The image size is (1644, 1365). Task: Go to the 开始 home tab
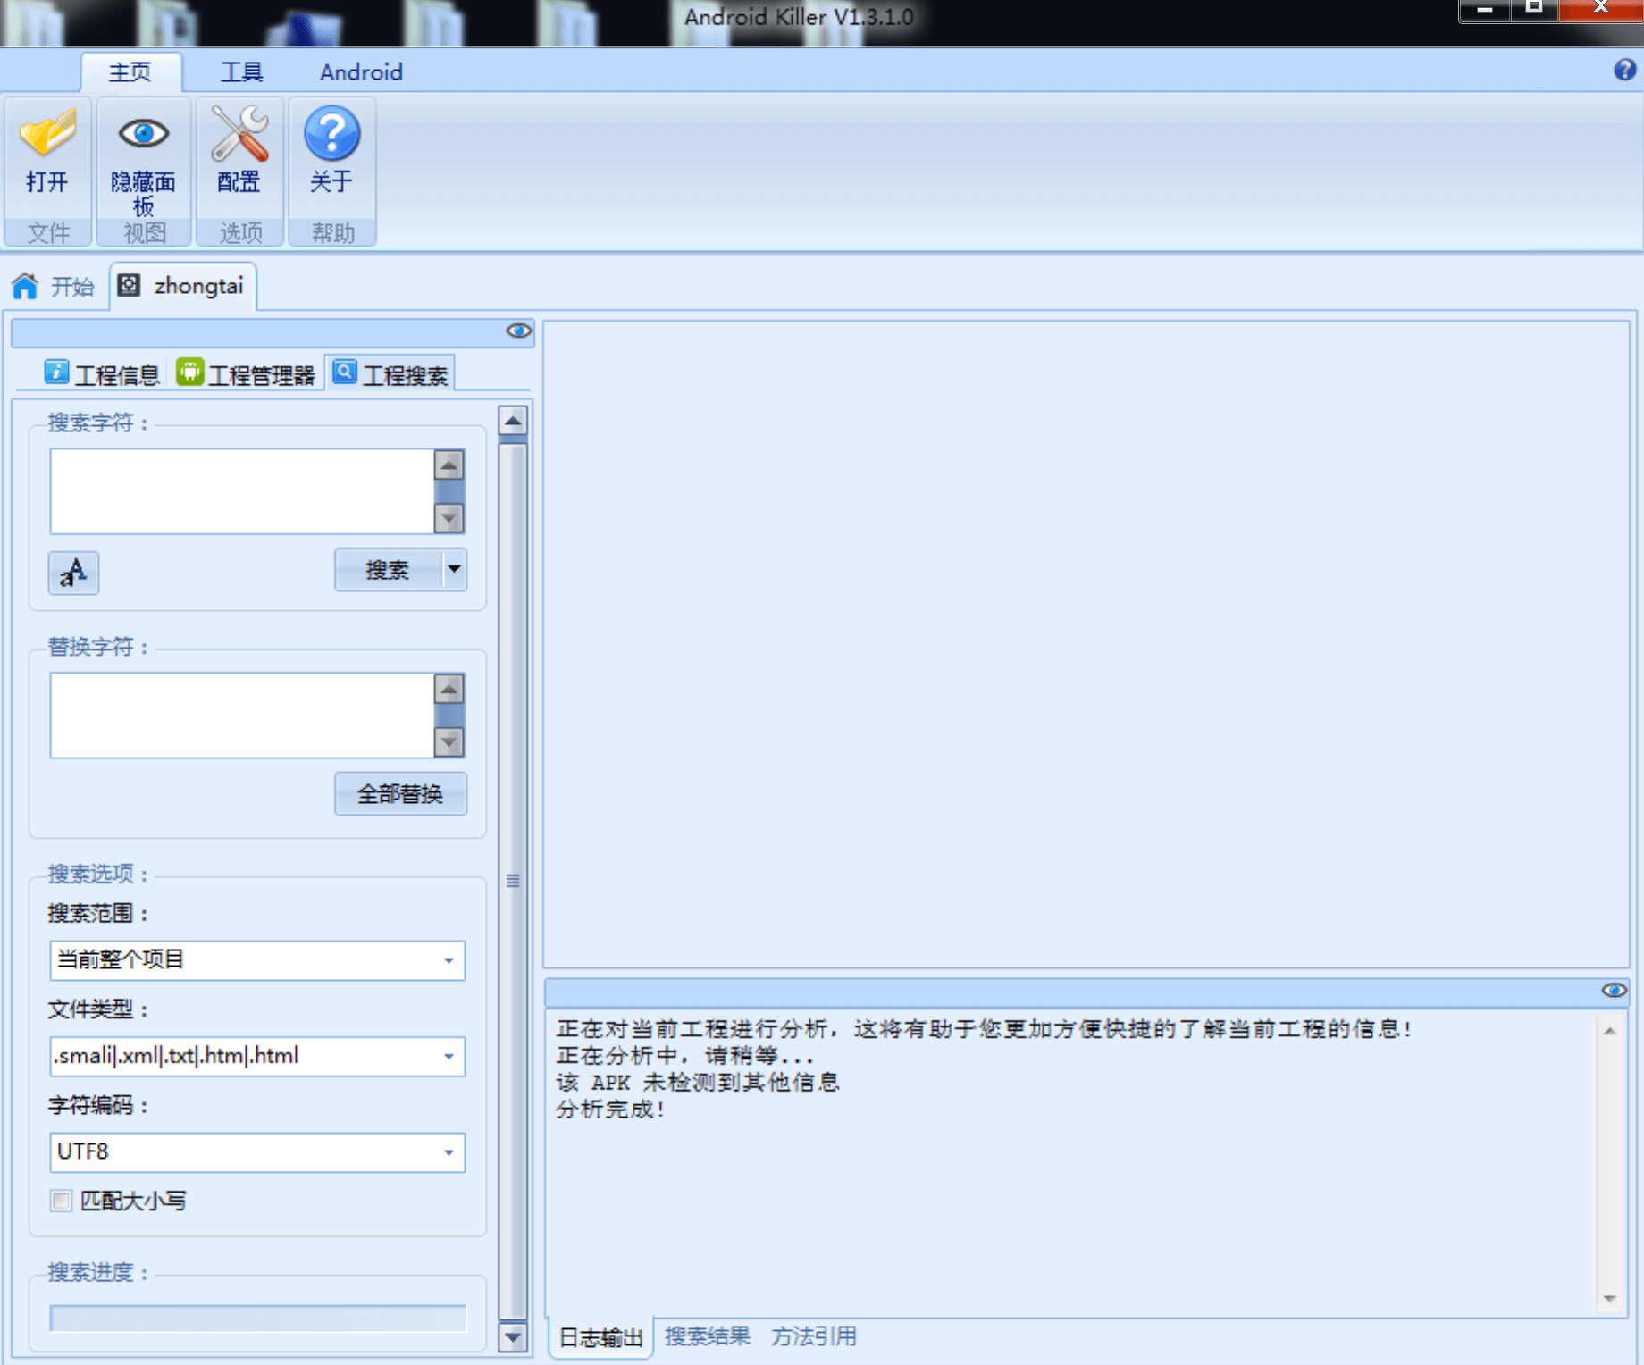tap(53, 287)
